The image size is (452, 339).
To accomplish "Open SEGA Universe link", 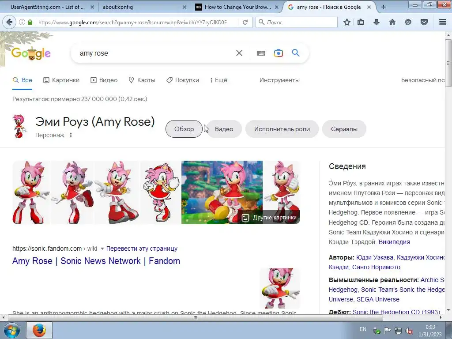I will [x=378, y=300].
